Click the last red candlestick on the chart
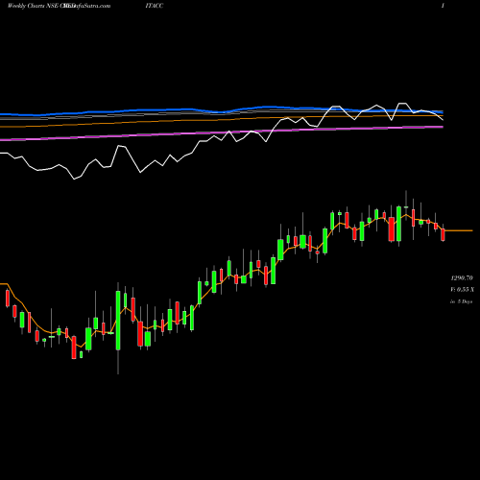Viewport: 480px width, 480px height. point(443,234)
